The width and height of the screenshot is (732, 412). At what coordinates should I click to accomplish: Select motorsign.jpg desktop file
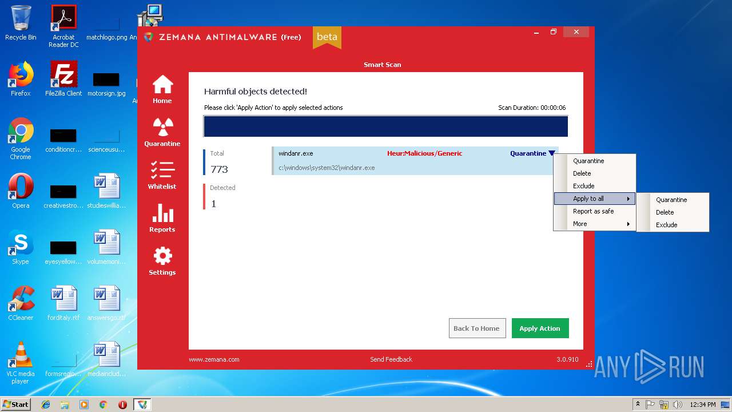106,83
